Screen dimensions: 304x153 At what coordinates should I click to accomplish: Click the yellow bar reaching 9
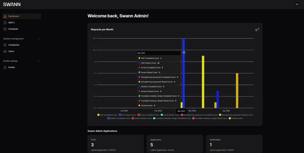point(203,82)
